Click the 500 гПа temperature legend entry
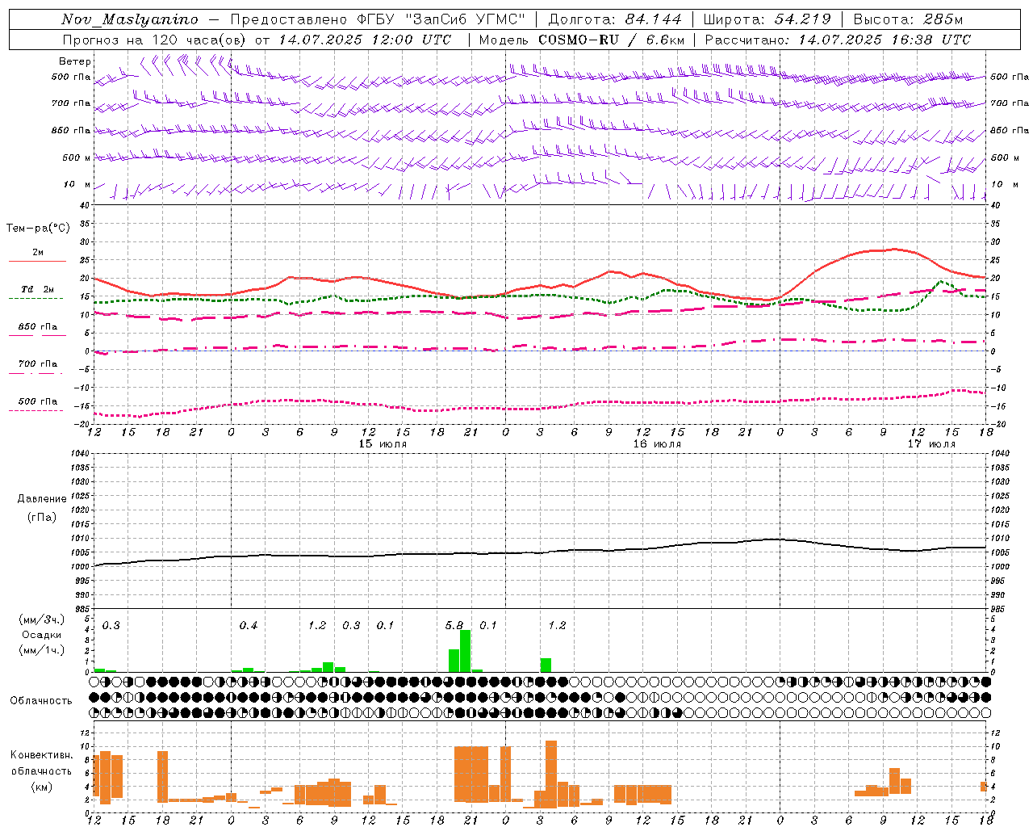This screenshot has width=1033, height=827. pos(38,401)
